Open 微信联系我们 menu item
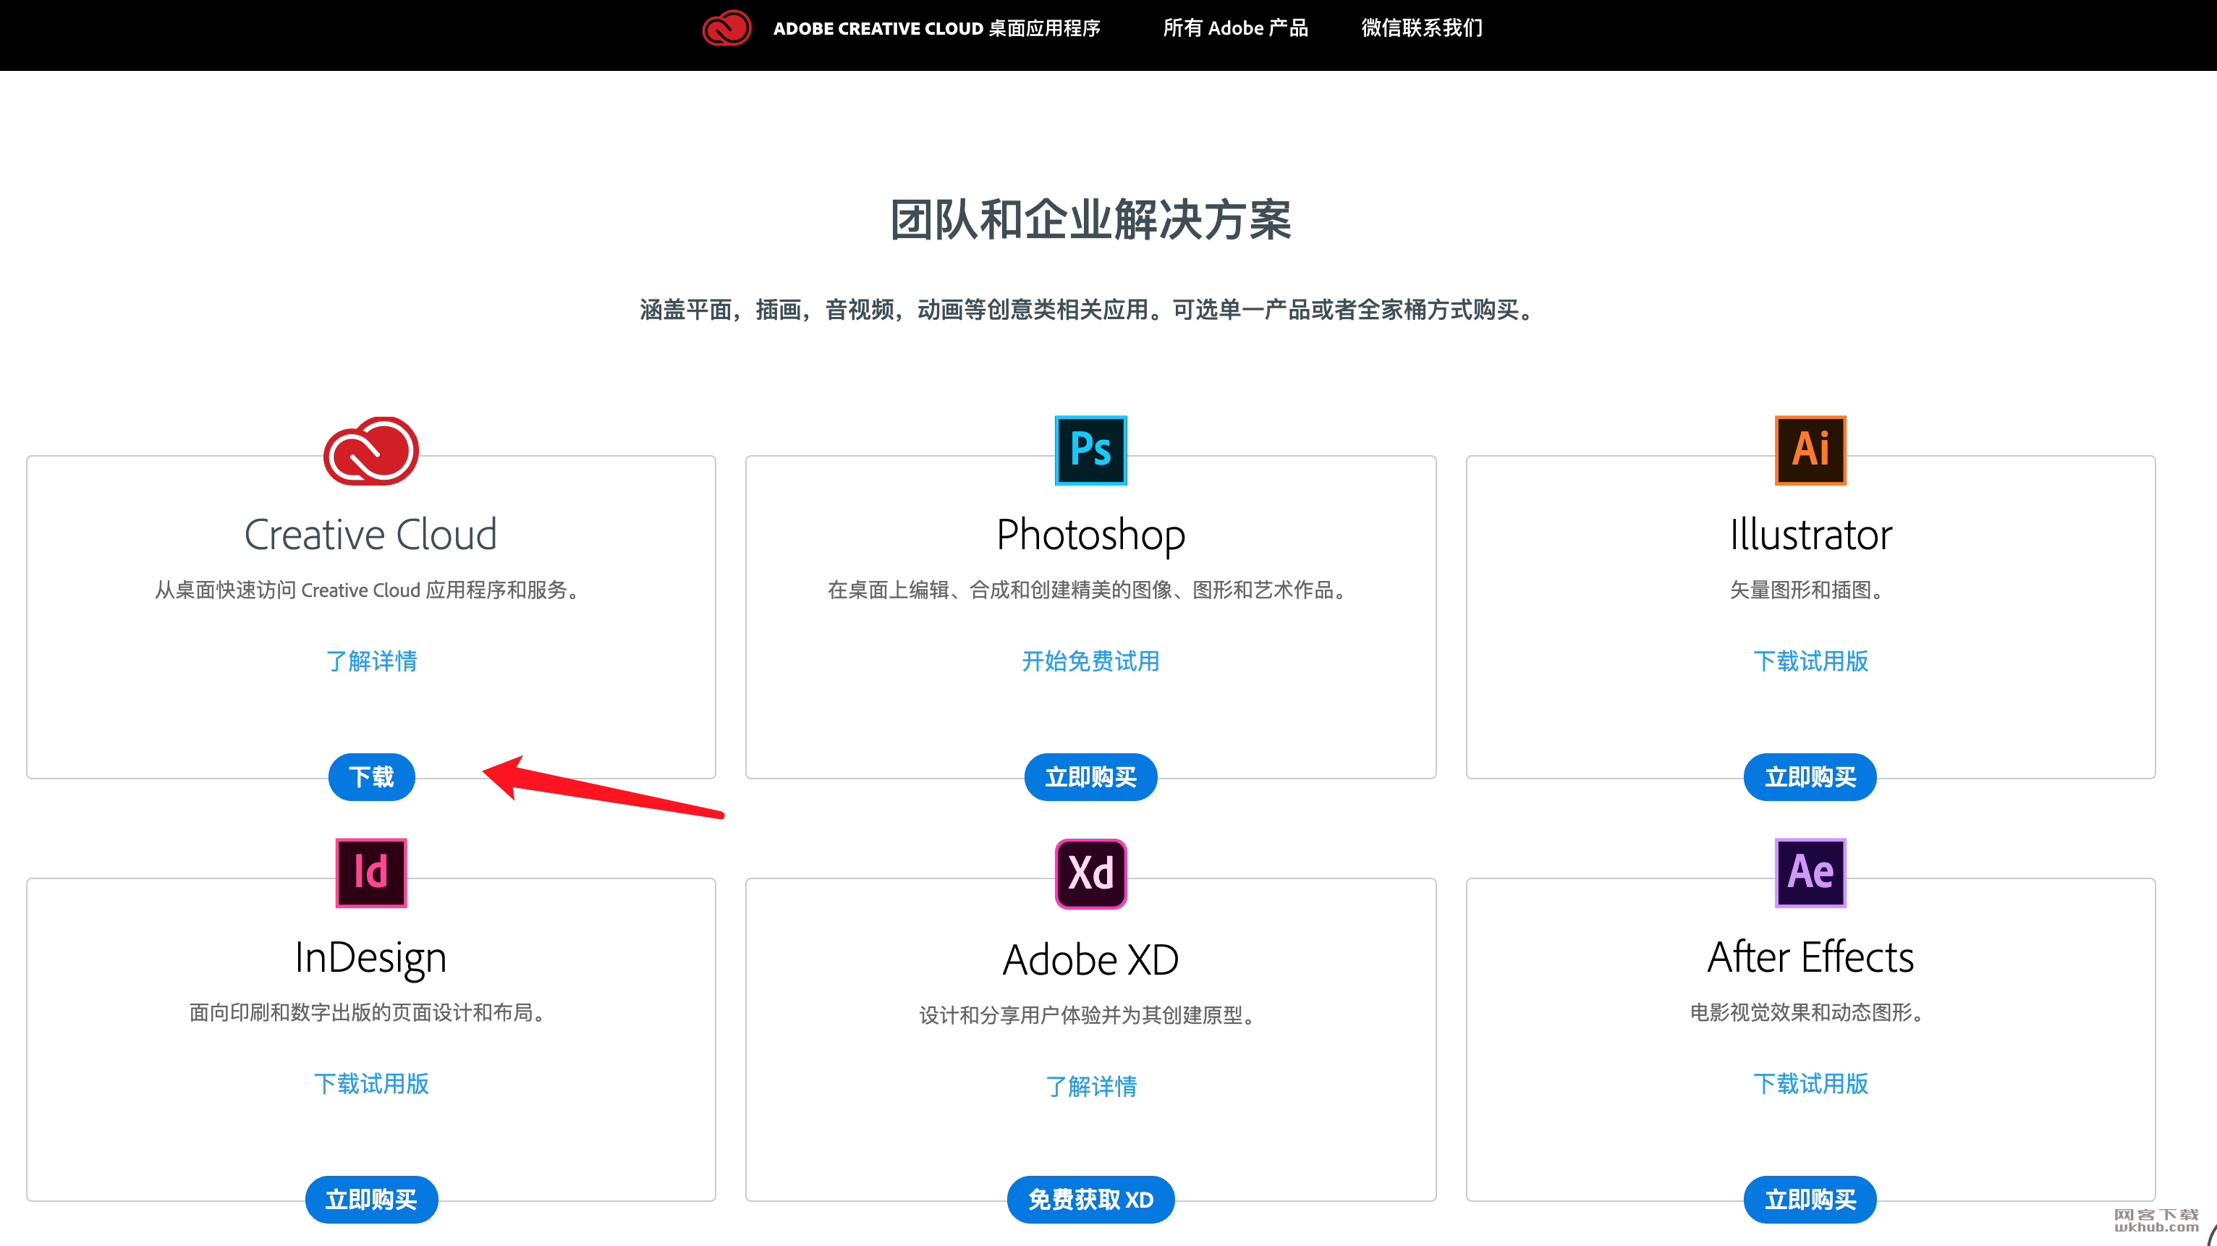 1422,28
